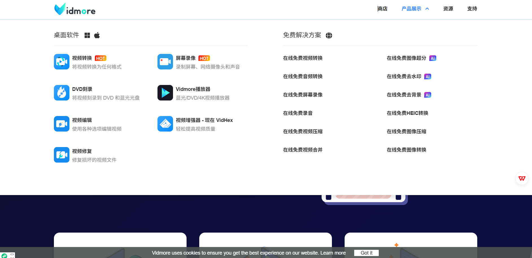Click AI badge beside 在线免费去水印
The image size is (532, 258).
428,76
